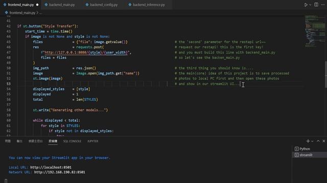This screenshot has height=183, width=327.
Task: Select the active terminal panel tab
Action: point(53,141)
